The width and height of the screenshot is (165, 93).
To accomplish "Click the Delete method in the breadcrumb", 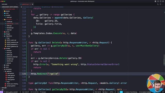I will point(57,7).
